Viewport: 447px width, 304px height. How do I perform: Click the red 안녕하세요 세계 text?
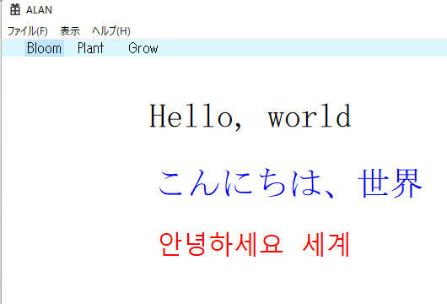255,245
